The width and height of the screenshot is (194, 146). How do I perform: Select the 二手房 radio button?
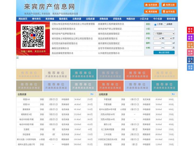pos(155,25)
